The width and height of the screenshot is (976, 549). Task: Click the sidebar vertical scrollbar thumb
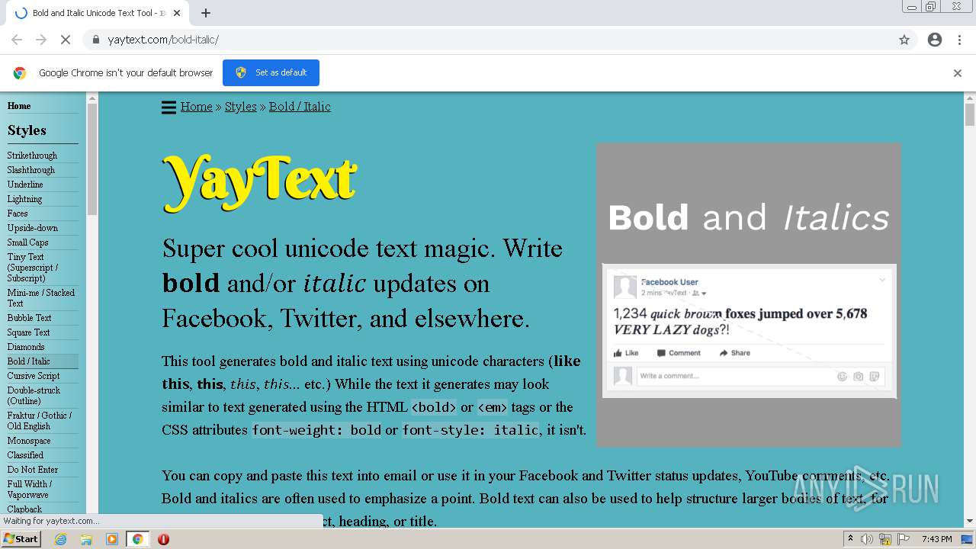click(92, 159)
